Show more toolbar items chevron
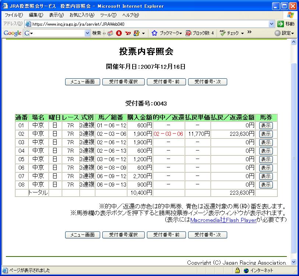 (x=249, y=32)
